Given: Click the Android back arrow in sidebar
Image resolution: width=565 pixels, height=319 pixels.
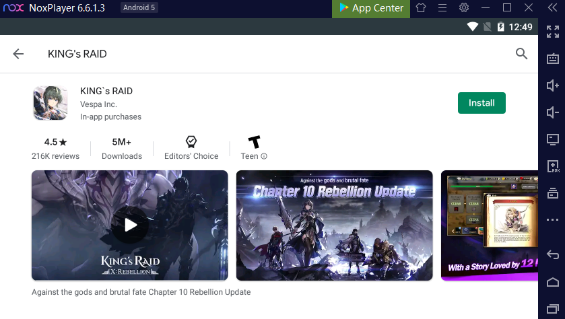Looking at the screenshot, I should [552, 254].
